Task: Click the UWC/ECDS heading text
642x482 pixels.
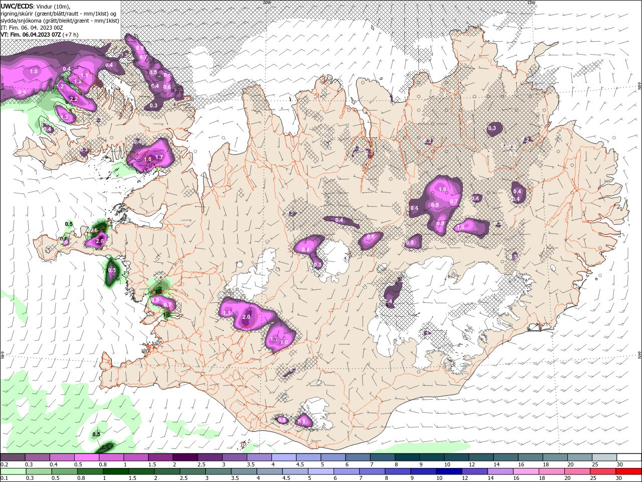Action: [17, 6]
